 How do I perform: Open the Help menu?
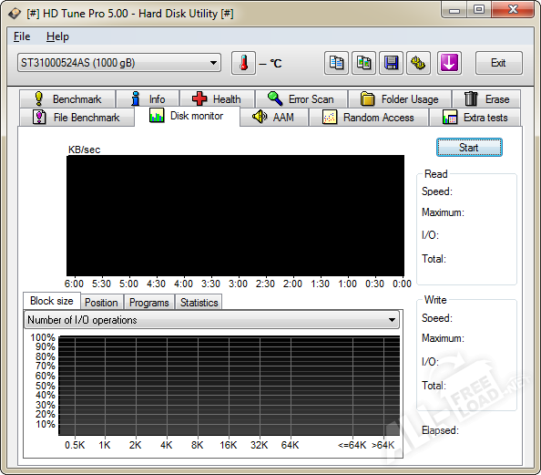57,36
